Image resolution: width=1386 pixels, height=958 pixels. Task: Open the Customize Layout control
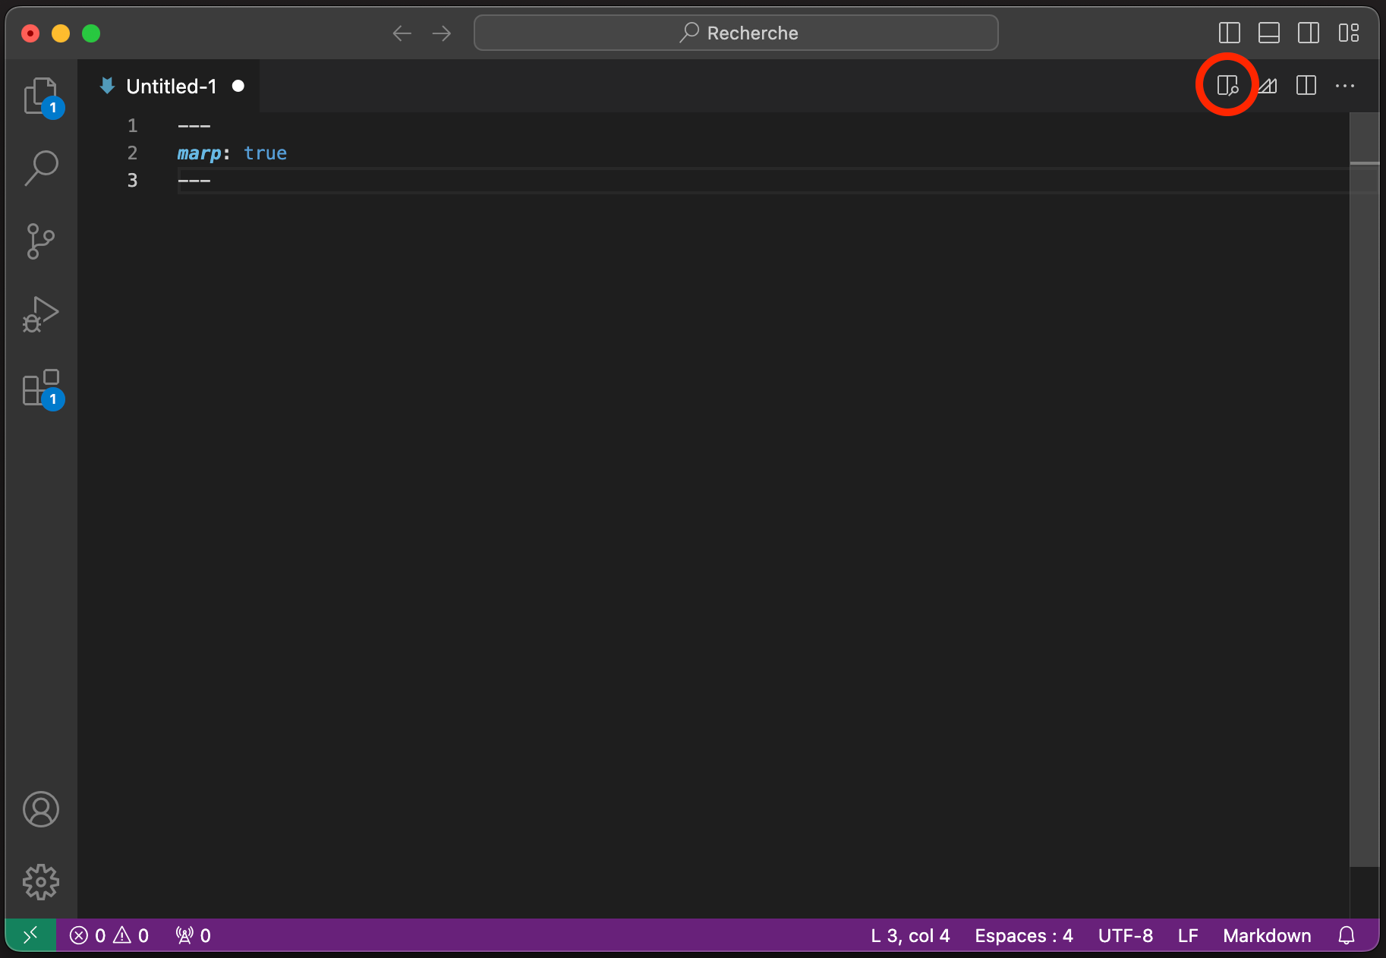point(1349,33)
